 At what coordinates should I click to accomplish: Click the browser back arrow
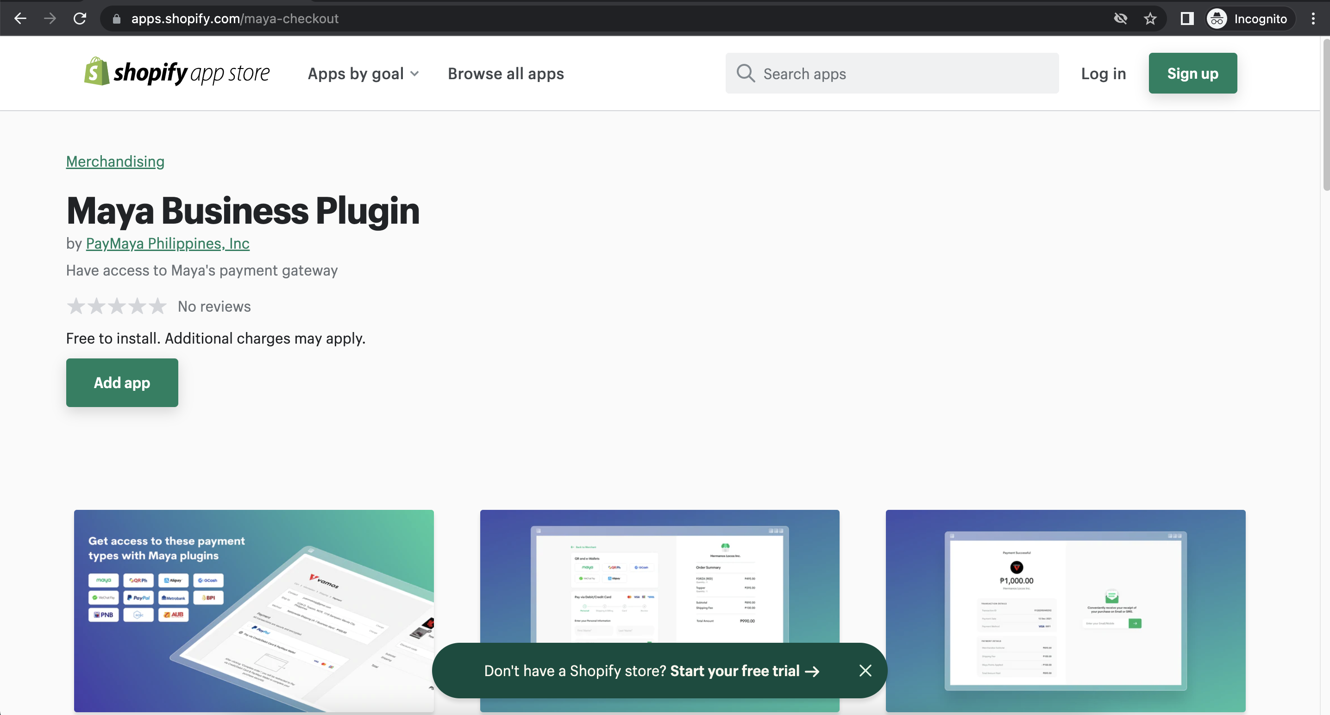pyautogui.click(x=20, y=19)
